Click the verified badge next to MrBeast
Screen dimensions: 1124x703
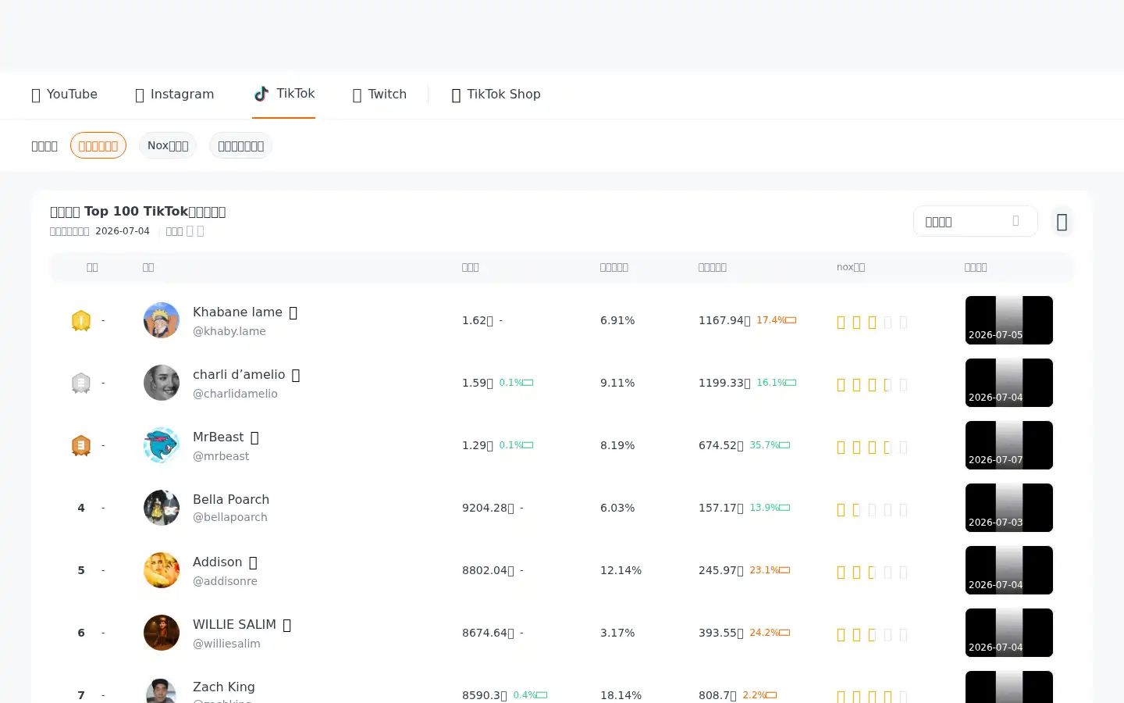point(254,437)
